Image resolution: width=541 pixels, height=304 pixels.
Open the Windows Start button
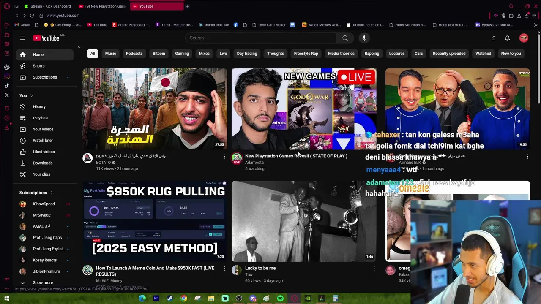7,299
